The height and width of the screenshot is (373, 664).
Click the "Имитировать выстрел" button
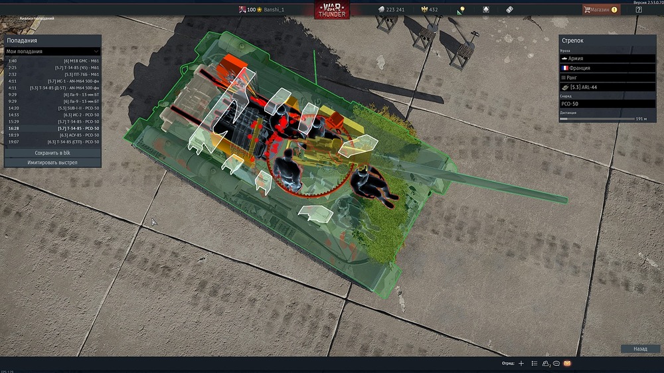point(52,162)
